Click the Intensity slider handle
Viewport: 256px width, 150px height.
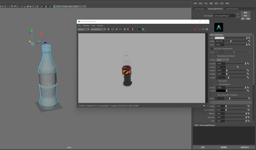231,41
